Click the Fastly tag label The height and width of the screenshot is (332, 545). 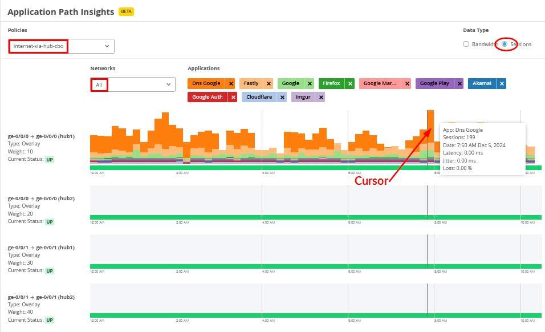click(251, 83)
